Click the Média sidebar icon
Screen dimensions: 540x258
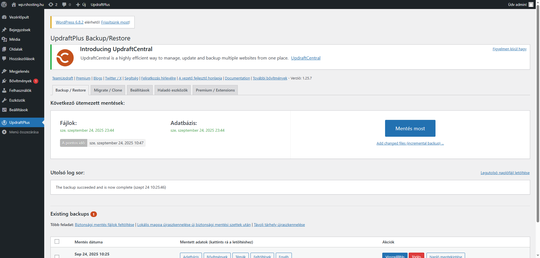[x=4, y=39]
